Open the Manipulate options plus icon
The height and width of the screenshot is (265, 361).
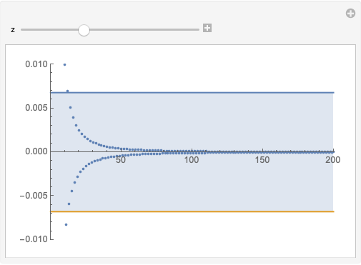(x=350, y=14)
